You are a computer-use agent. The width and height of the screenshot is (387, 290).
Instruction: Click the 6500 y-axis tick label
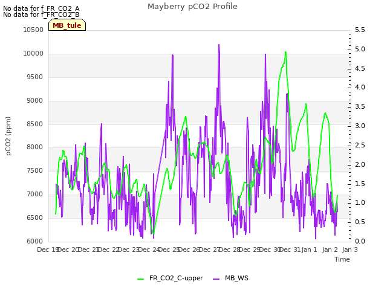(35, 218)
